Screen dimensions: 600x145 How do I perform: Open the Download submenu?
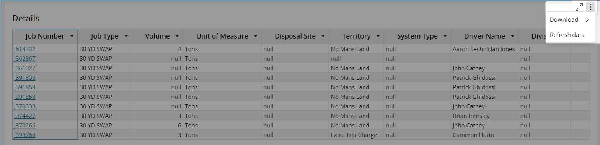(570, 20)
